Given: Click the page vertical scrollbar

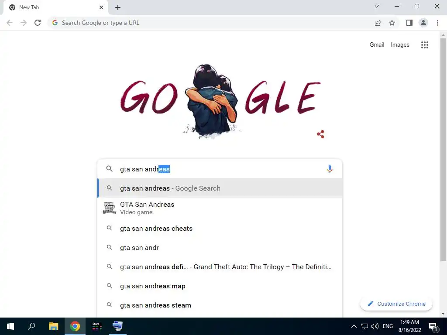Looking at the screenshot, I should pyautogui.click(x=443, y=150).
